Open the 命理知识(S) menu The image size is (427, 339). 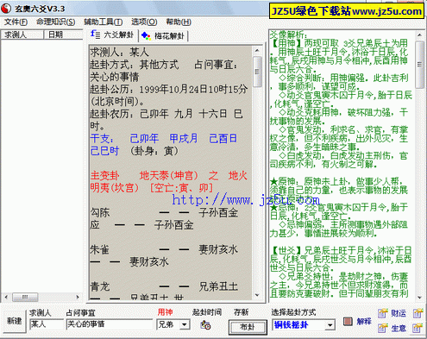55,22
